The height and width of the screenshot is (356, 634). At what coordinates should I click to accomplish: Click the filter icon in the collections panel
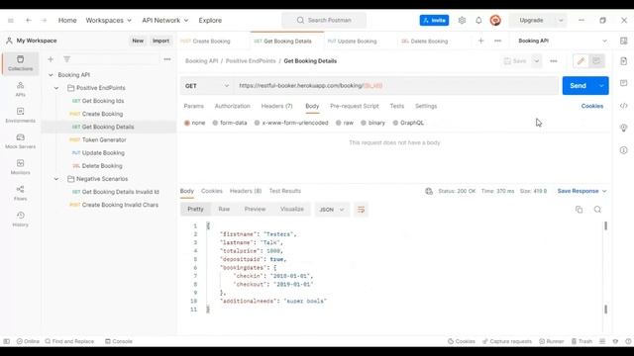pos(66,59)
